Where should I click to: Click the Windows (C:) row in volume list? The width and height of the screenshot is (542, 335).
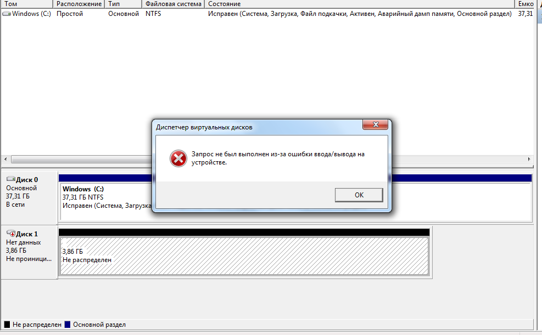(x=267, y=14)
